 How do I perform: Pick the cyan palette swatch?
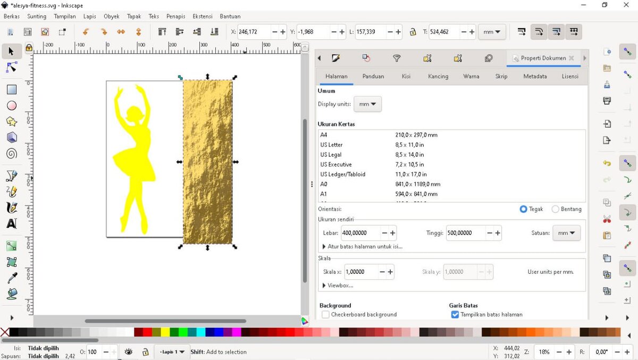(201, 332)
